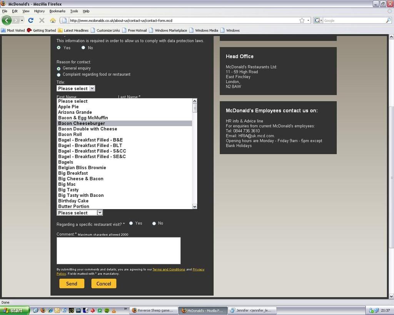Open the Privacy Policy link

click(x=199, y=269)
